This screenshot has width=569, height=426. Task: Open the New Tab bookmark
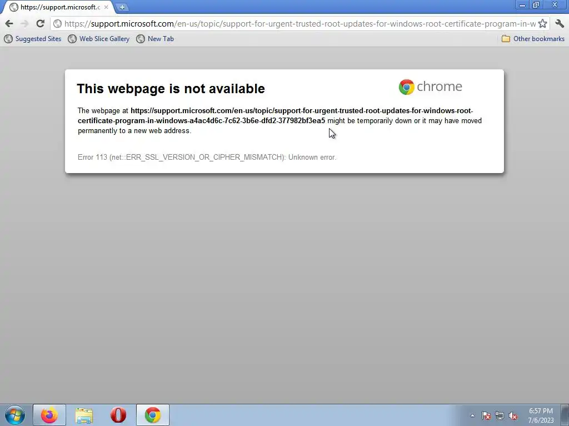[x=155, y=39]
